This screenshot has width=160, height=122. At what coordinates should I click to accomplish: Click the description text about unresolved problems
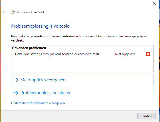[x=78, y=38]
